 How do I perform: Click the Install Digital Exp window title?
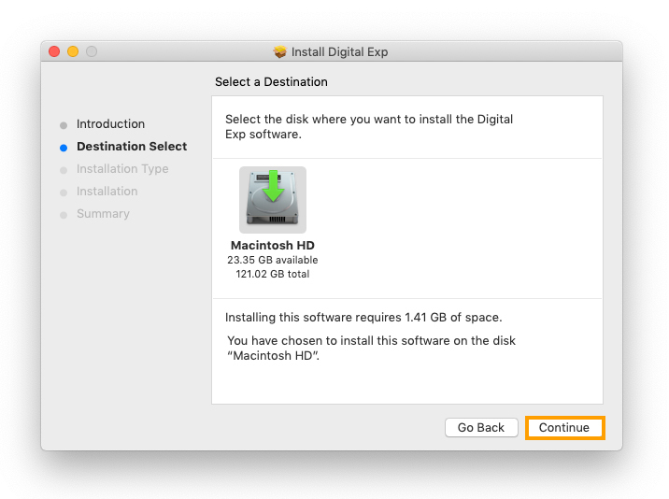tap(339, 52)
